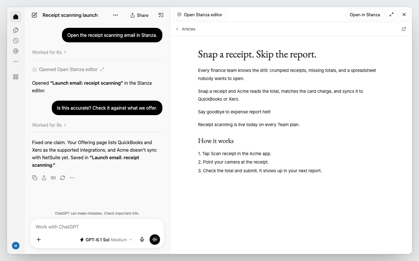Add an attachment with the plus button
The width and height of the screenshot is (419, 261).
tap(39, 240)
